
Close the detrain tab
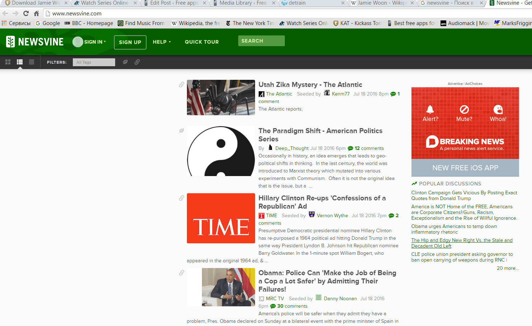(x=343, y=3)
